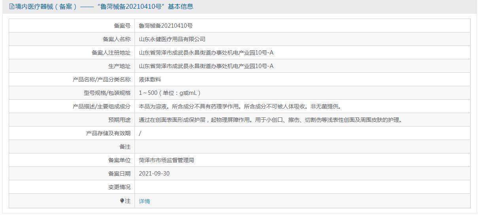Click the bulb icon next to 注
Image resolution: width=481 pixels, height=221 pixels.
[x=122, y=201]
